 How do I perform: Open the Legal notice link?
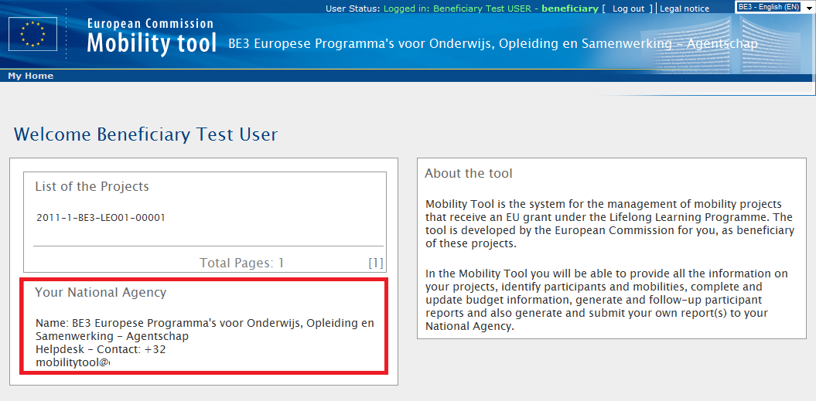click(685, 8)
